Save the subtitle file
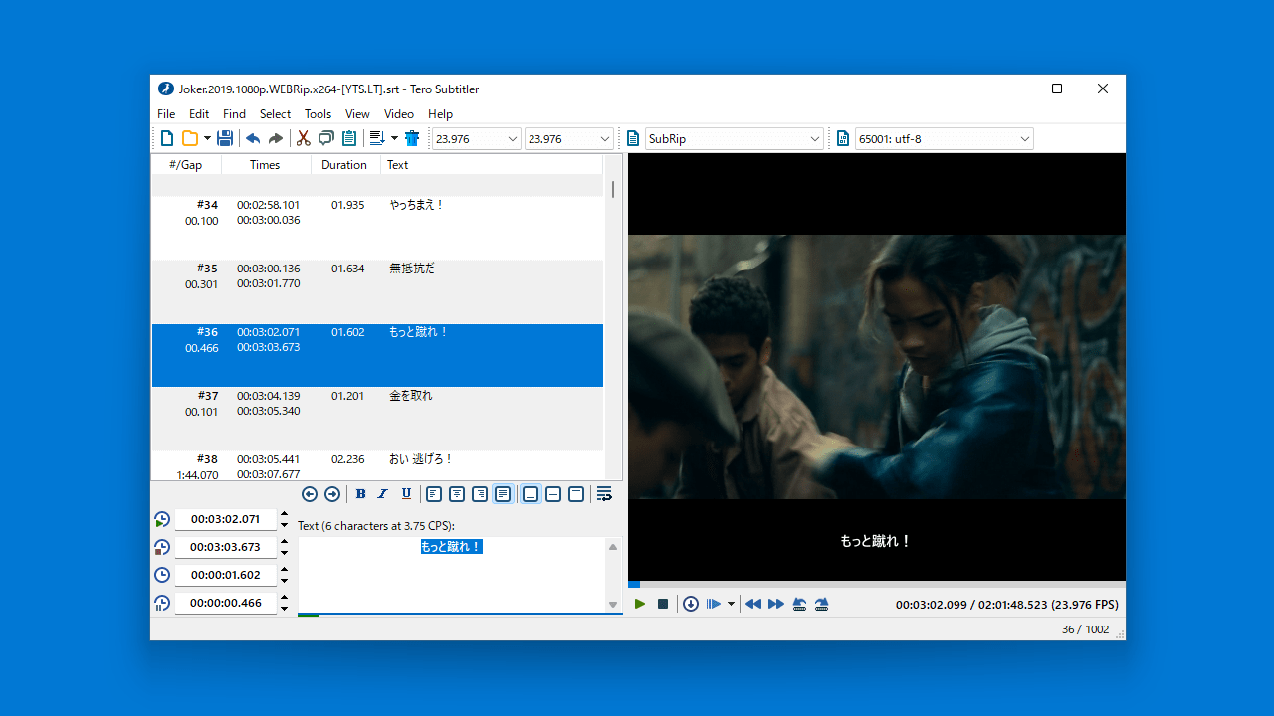This screenshot has height=716, width=1274. (x=225, y=139)
